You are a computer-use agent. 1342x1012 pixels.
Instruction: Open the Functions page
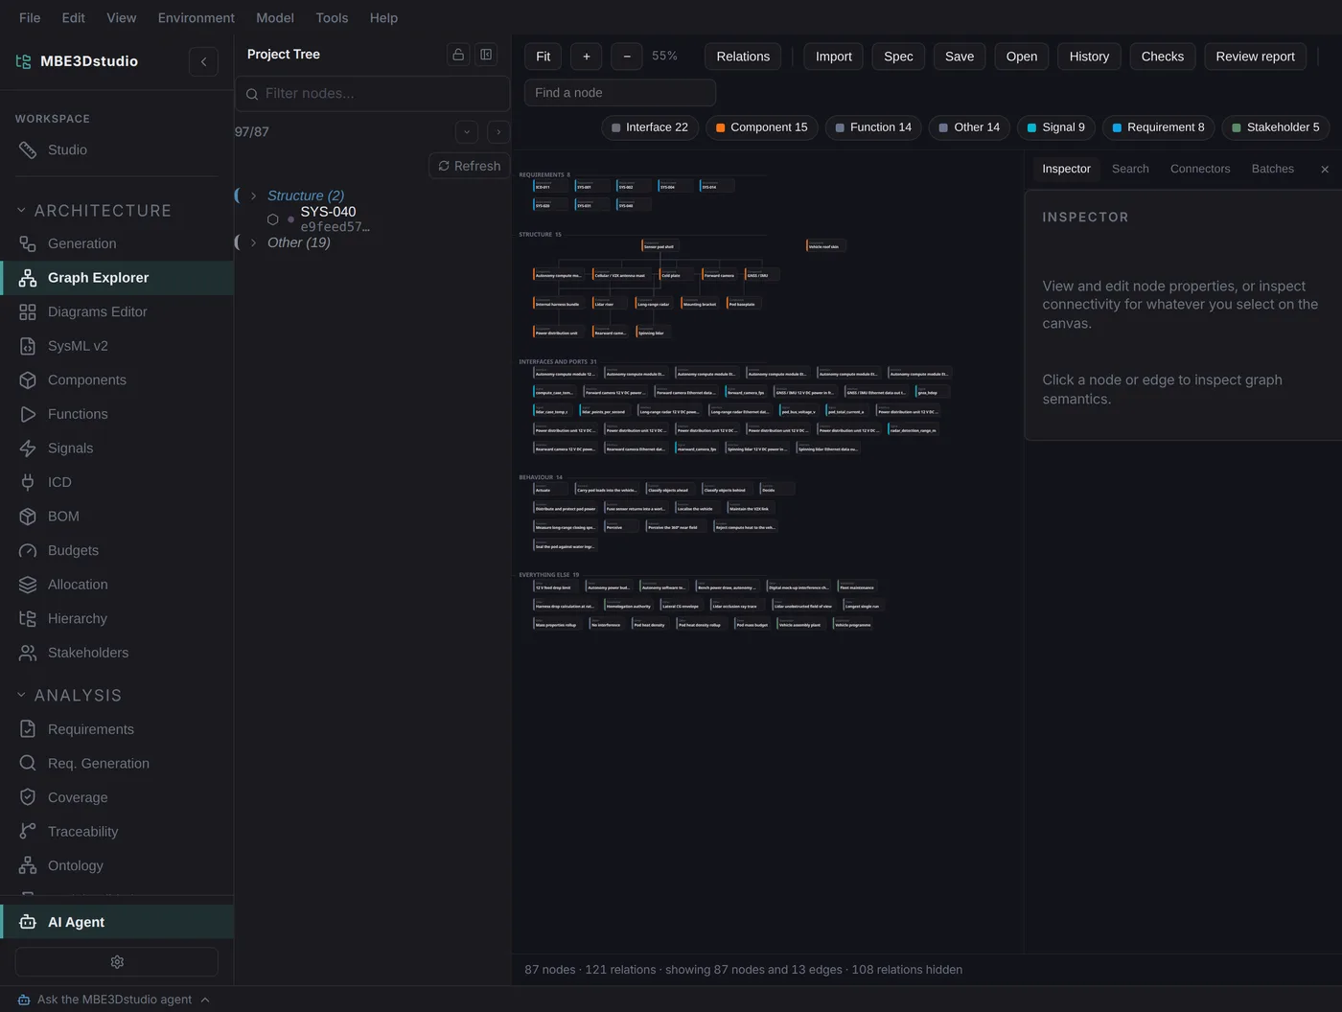pyautogui.click(x=116, y=414)
